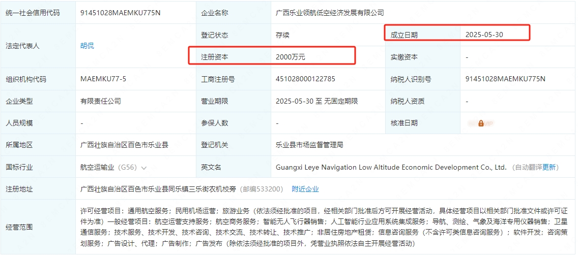
Task: Click the 参保人数 label cell
Action: point(234,123)
